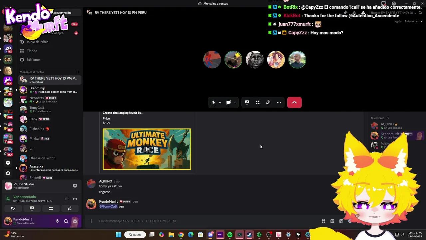Screen dimensions: 426x240
Task: Open volume control in system tray
Action: point(403,235)
